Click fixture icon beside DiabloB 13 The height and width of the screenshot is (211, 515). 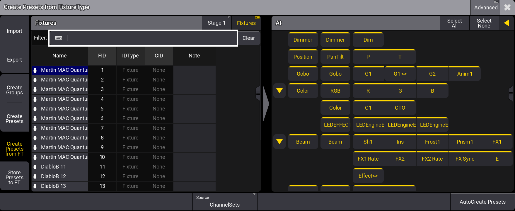tap(35, 186)
